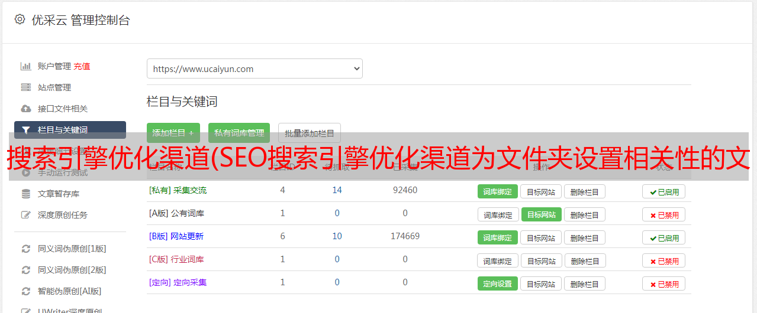The height and width of the screenshot is (313, 757).
Task: Open the site URL dropdown
Action: (x=255, y=69)
